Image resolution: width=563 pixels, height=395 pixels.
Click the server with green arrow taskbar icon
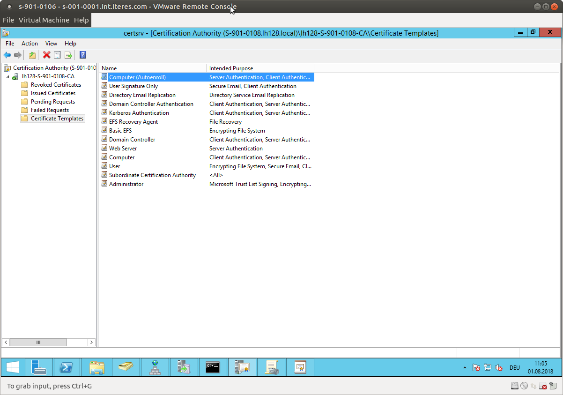(x=184, y=367)
